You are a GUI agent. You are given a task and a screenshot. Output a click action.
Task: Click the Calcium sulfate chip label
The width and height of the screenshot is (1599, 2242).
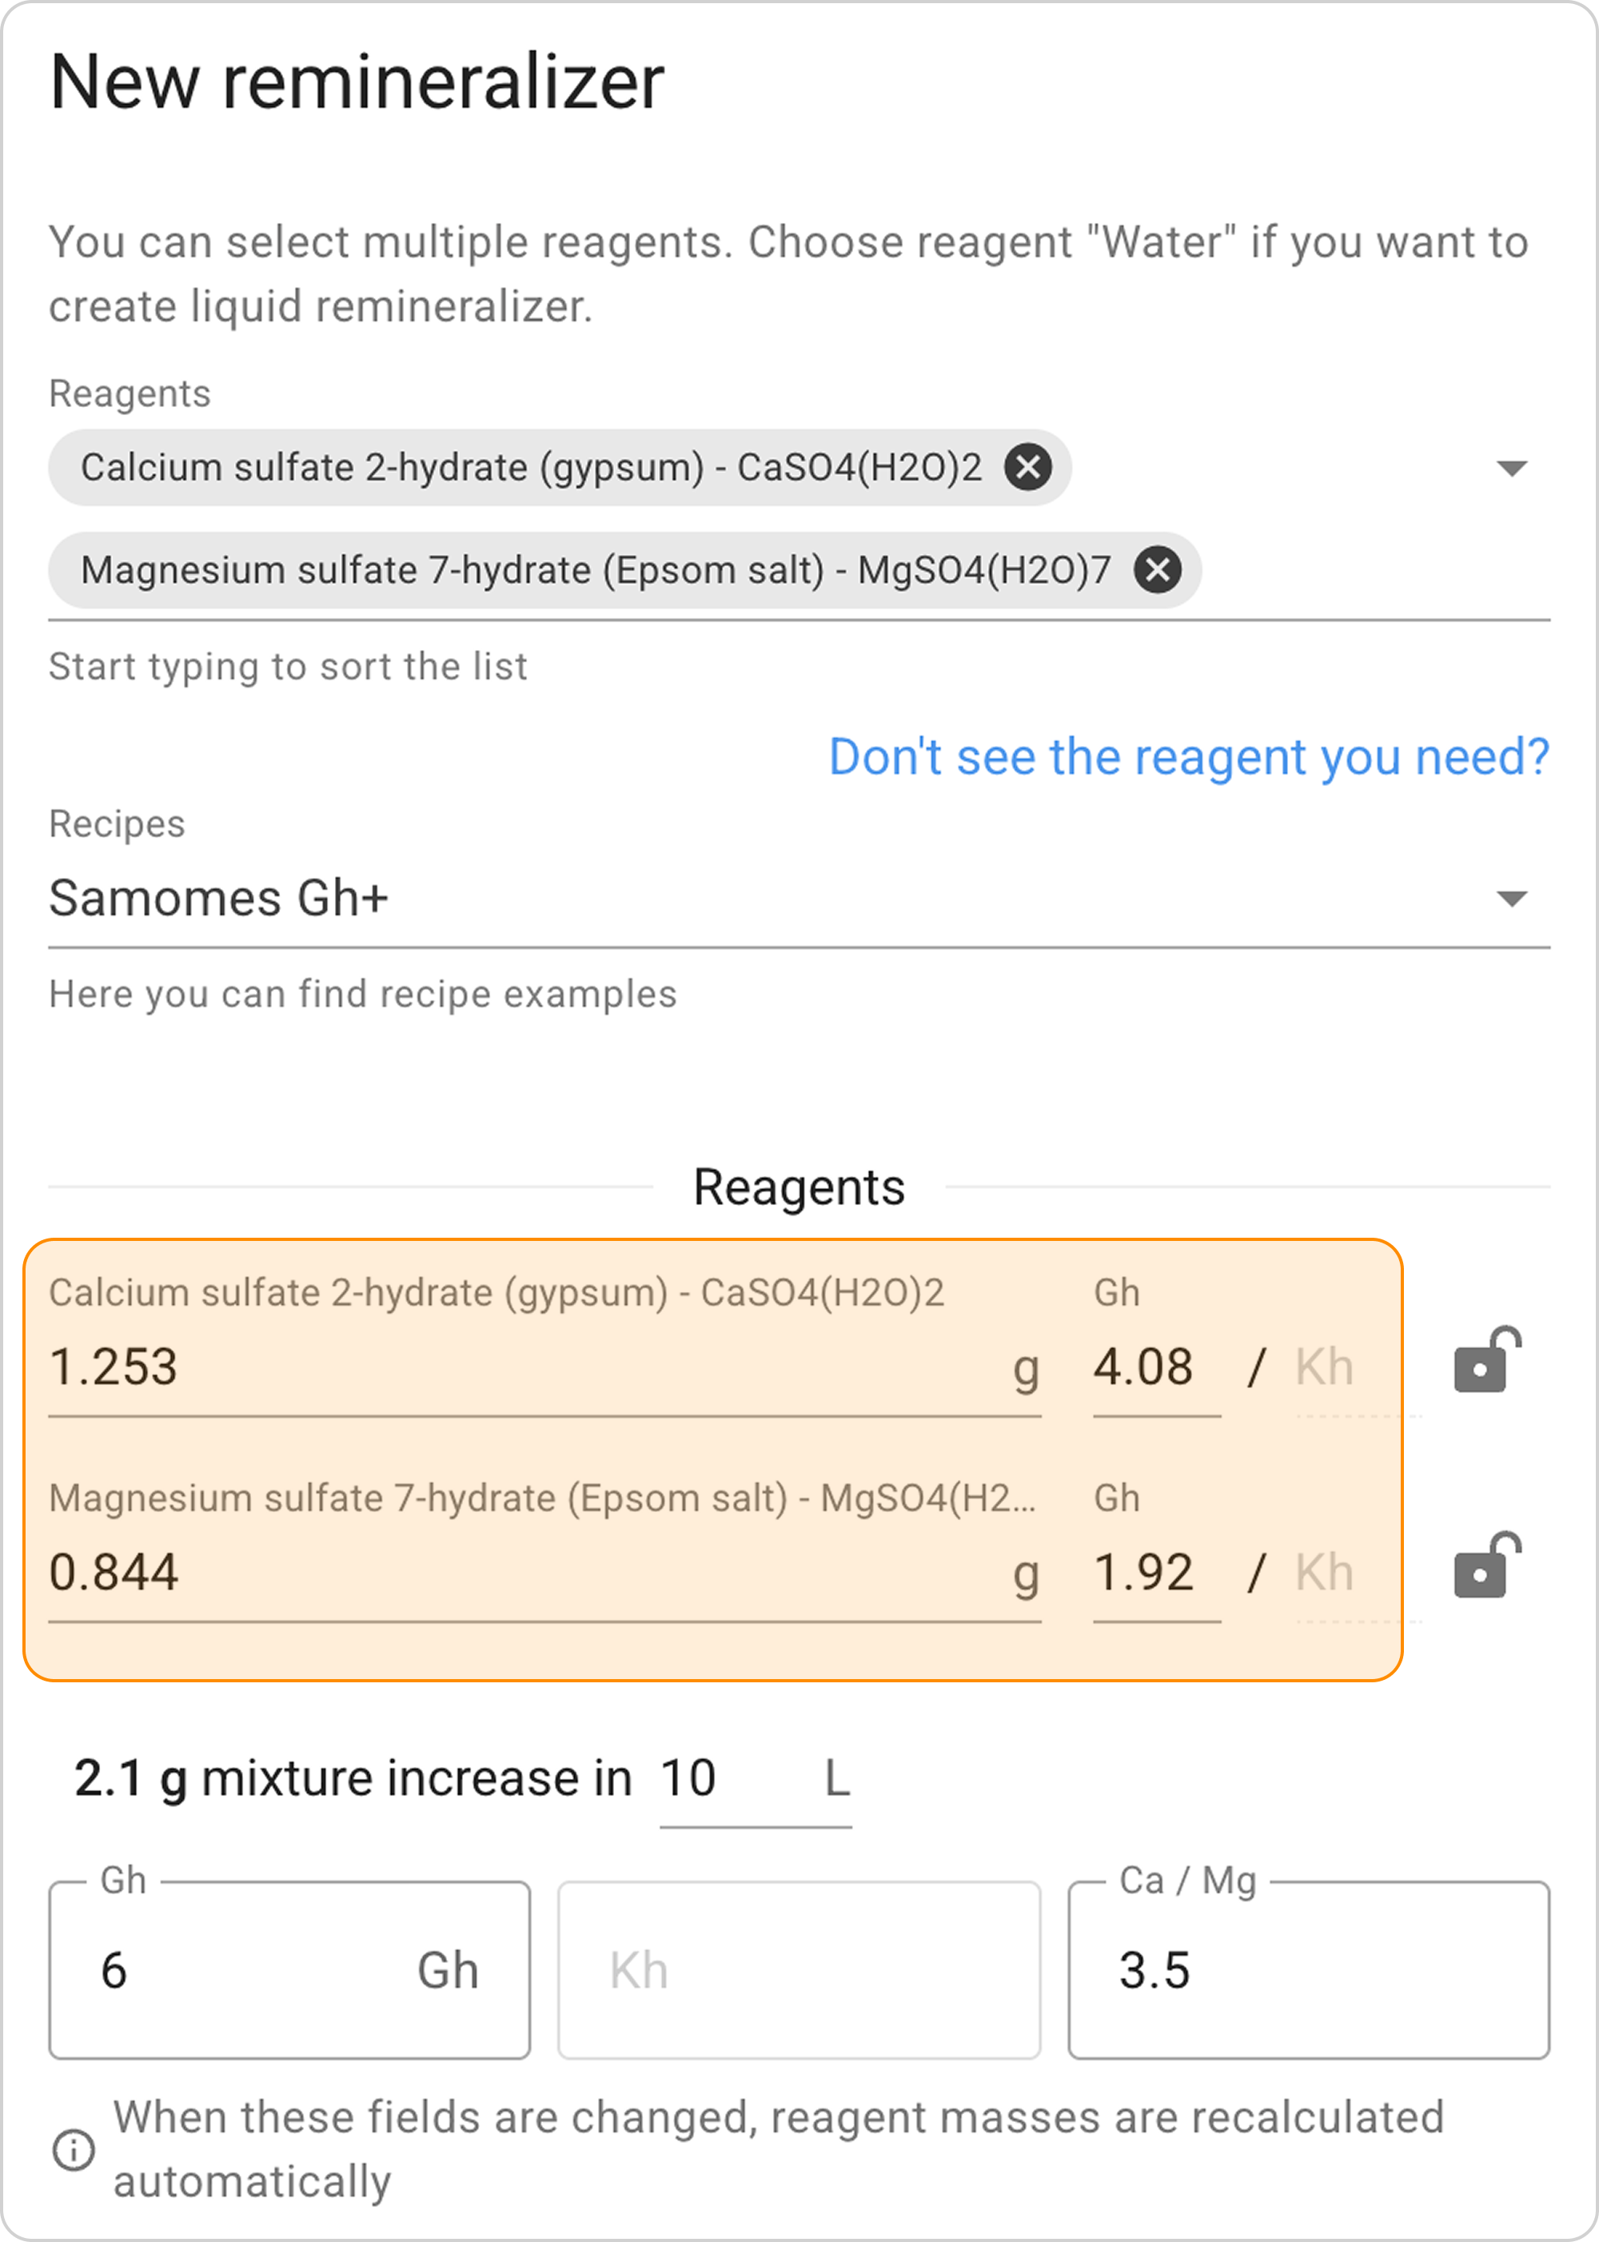(531, 467)
